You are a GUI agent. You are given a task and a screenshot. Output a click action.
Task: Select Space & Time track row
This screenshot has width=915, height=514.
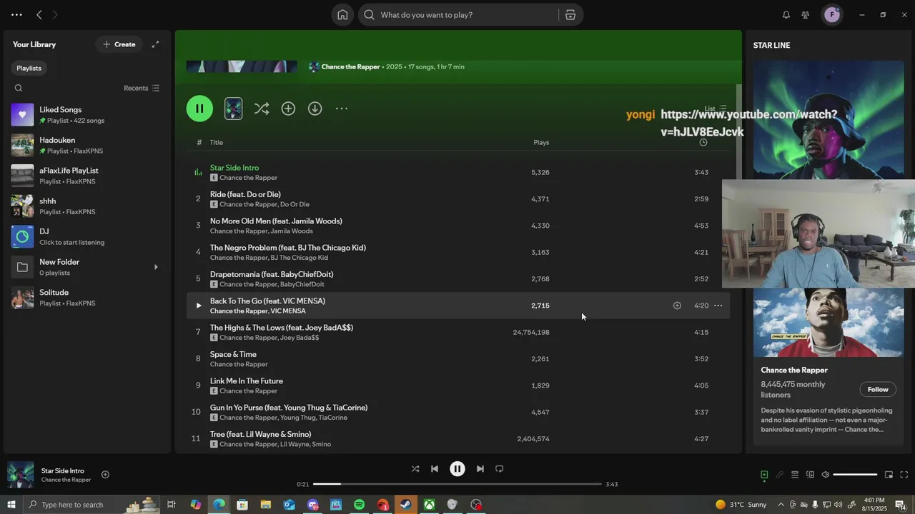458,359
